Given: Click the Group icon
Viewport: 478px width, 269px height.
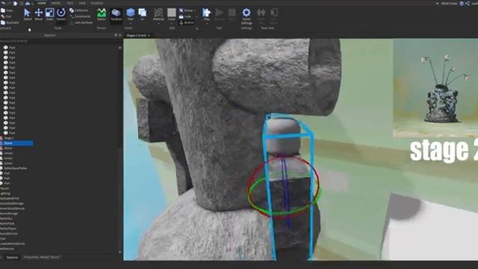Looking at the screenshot, I should (x=181, y=10).
